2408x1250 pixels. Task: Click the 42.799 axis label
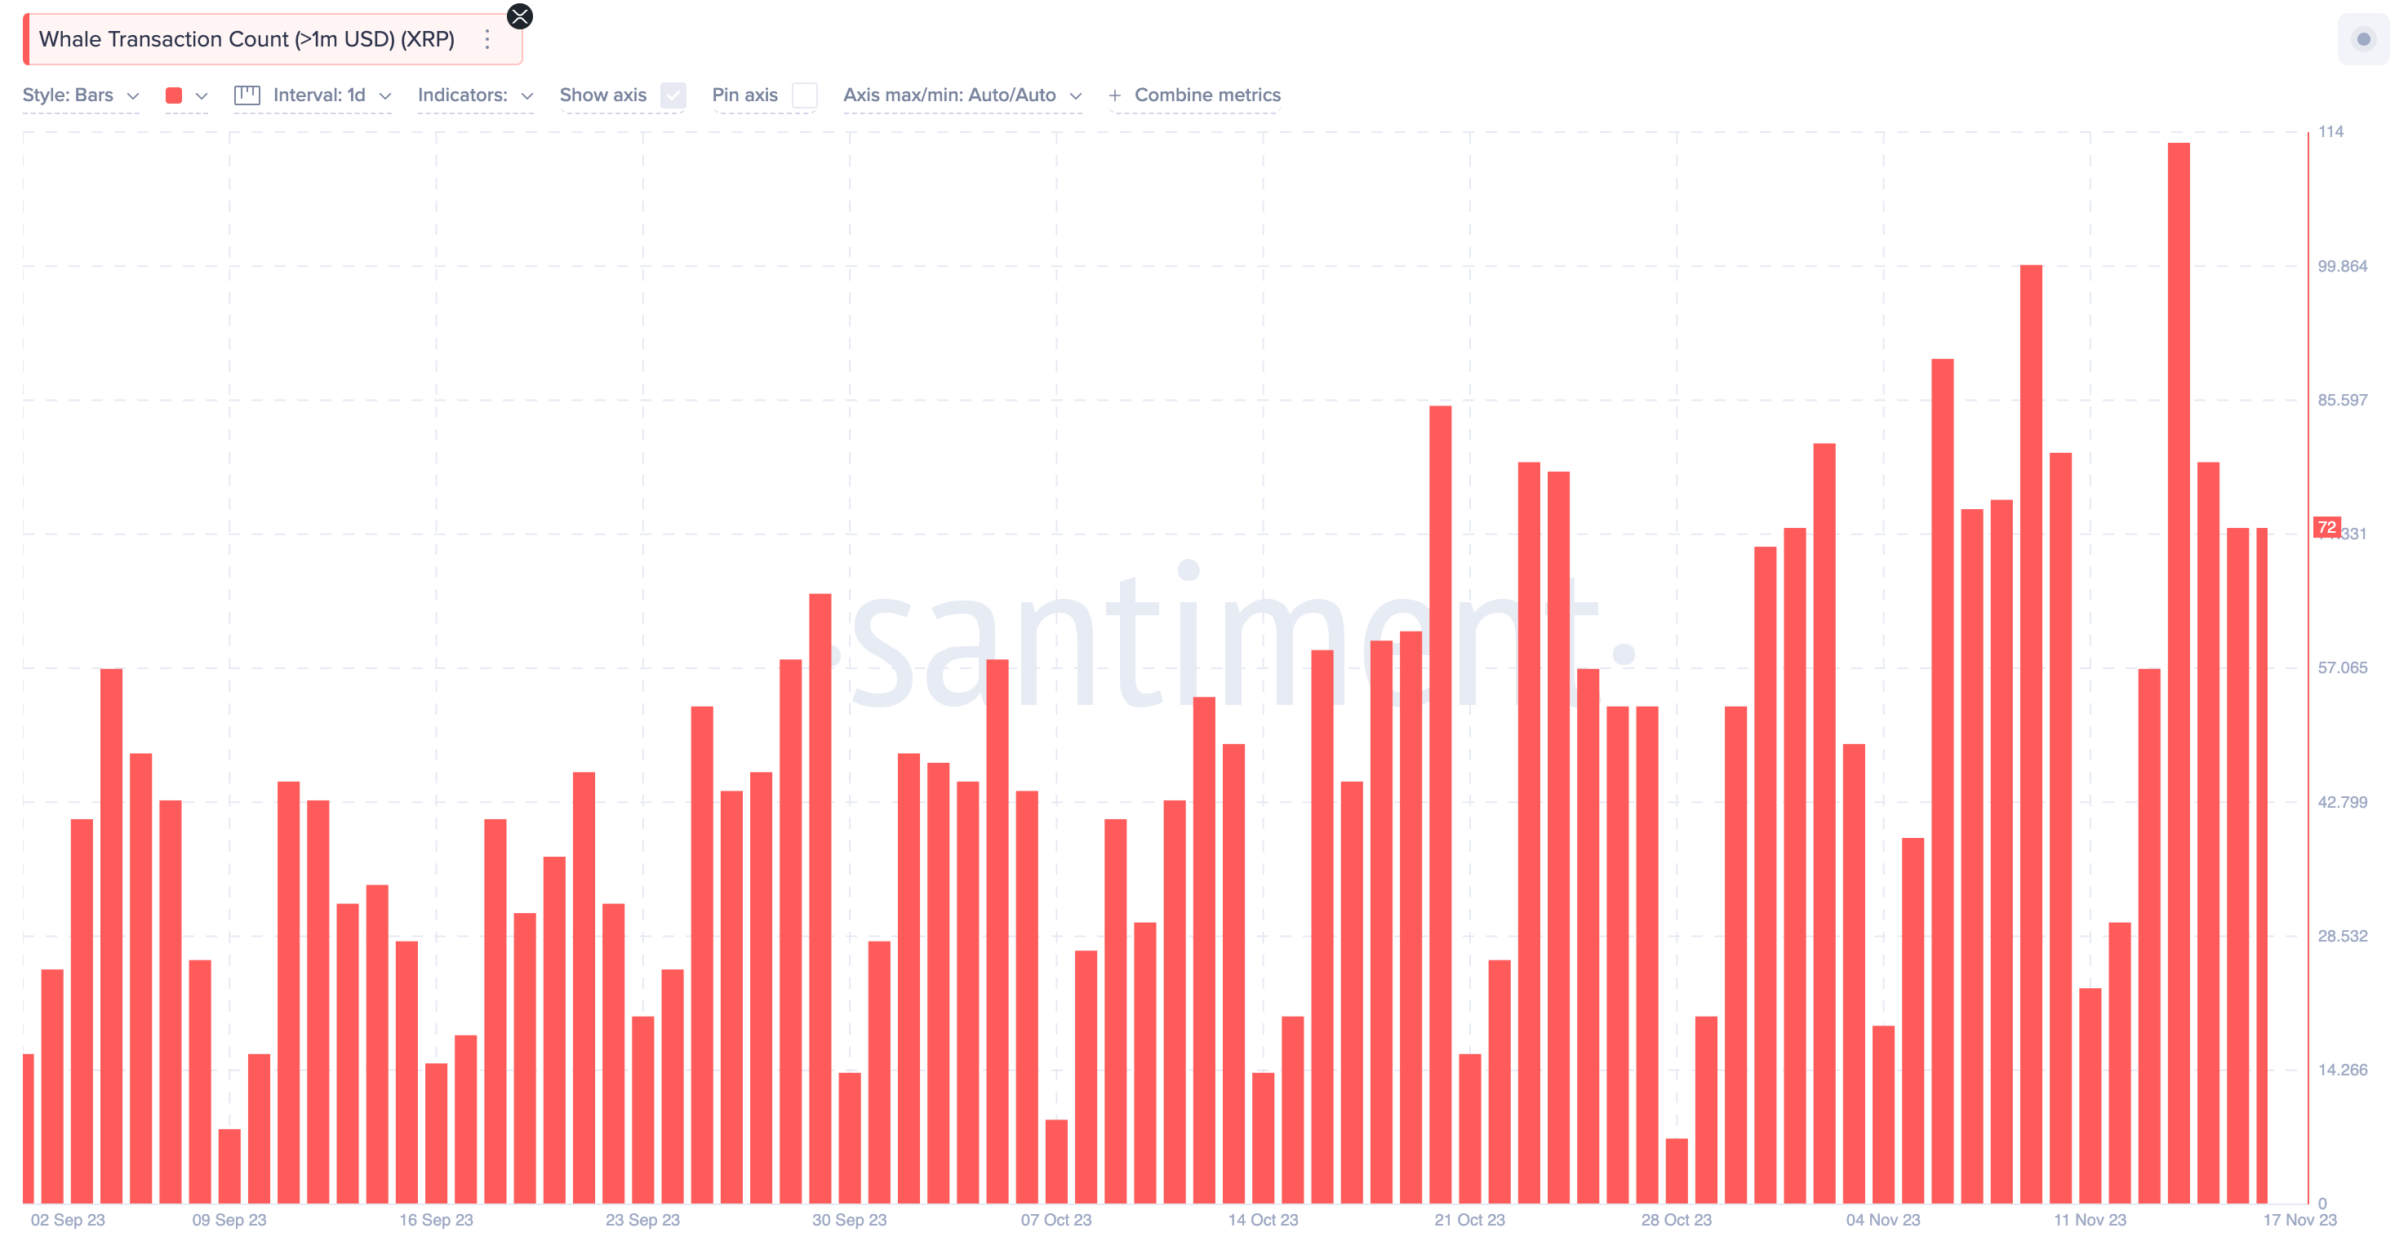(2343, 803)
